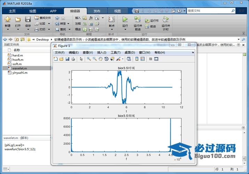
Task: Click the insert function fx icon
Action: coord(91,18)
